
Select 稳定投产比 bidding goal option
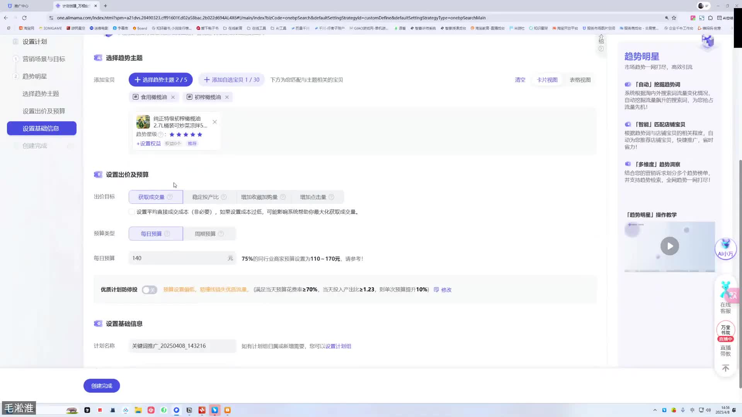[204, 197]
